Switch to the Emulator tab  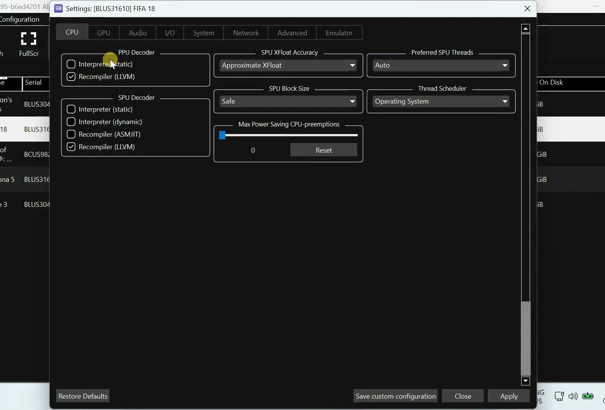(339, 33)
